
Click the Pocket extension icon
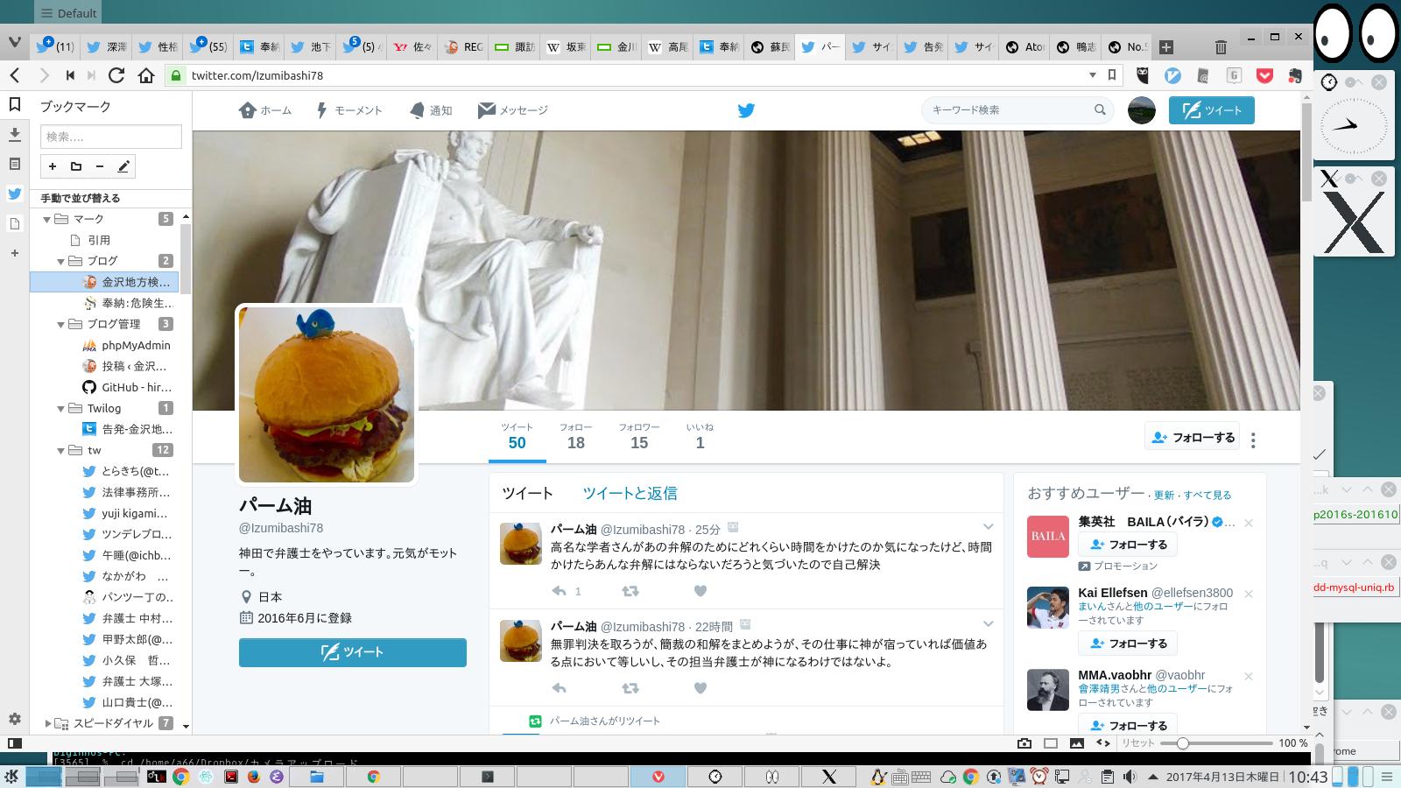tap(1264, 76)
